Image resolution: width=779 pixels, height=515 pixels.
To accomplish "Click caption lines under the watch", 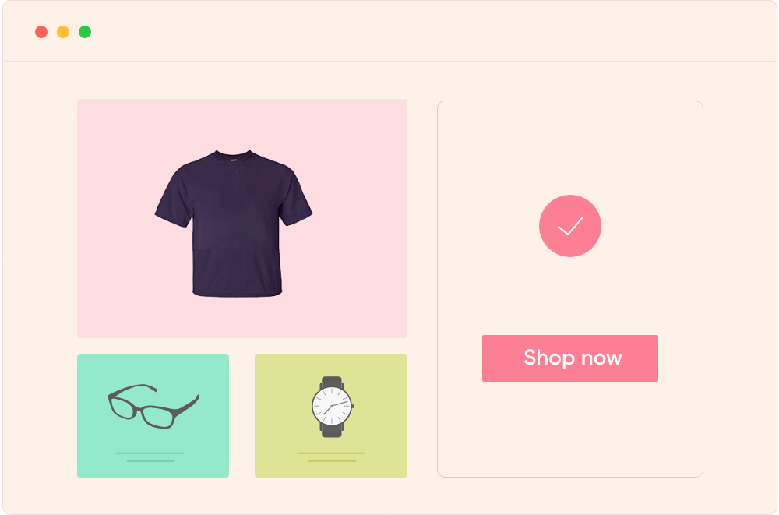I will [331, 457].
